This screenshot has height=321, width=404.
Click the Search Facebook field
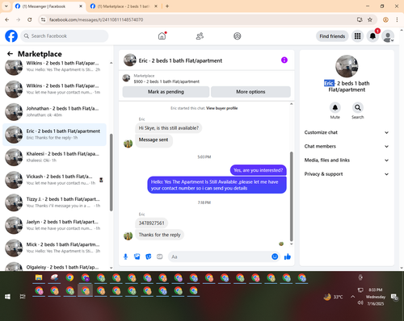point(65,36)
